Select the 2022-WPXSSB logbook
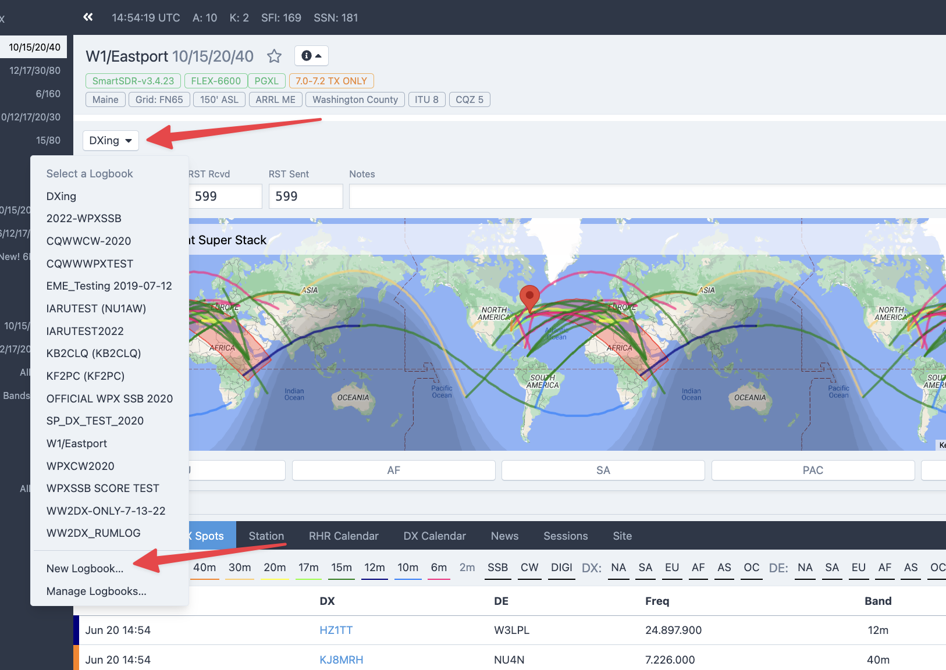946x670 pixels. pyautogui.click(x=84, y=219)
